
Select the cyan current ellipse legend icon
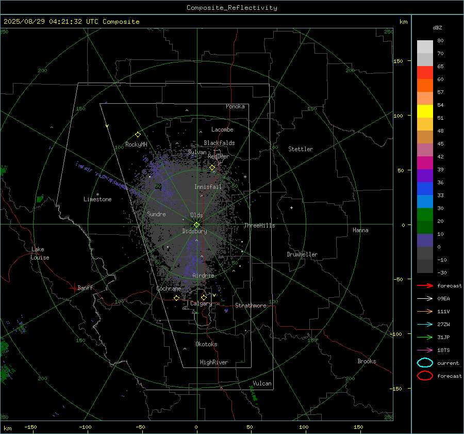[425, 363]
